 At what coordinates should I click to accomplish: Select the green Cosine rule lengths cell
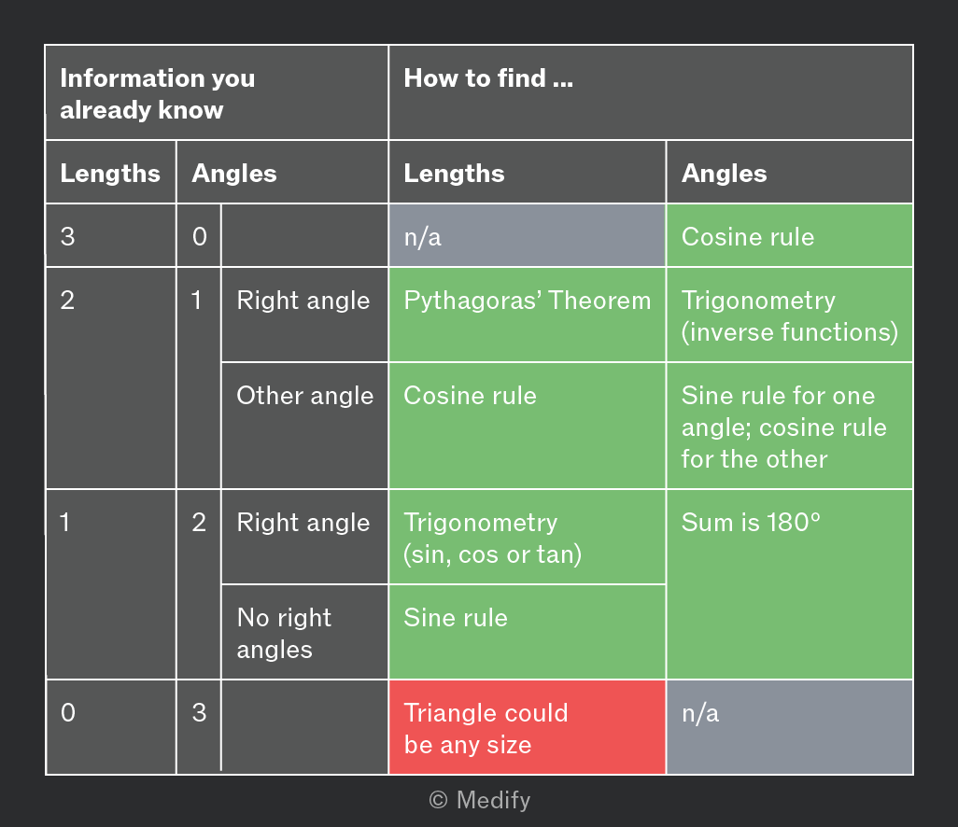click(528, 426)
